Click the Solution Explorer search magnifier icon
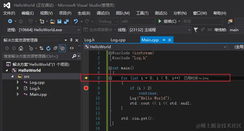 coord(74,56)
